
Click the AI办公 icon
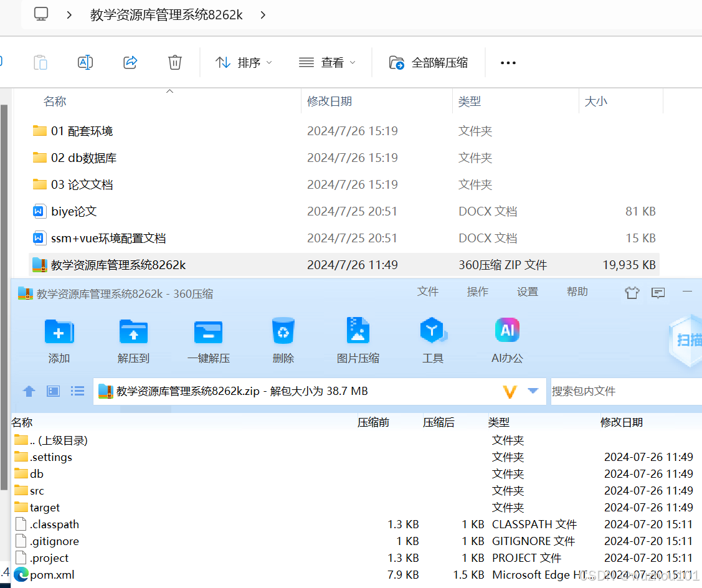507,331
